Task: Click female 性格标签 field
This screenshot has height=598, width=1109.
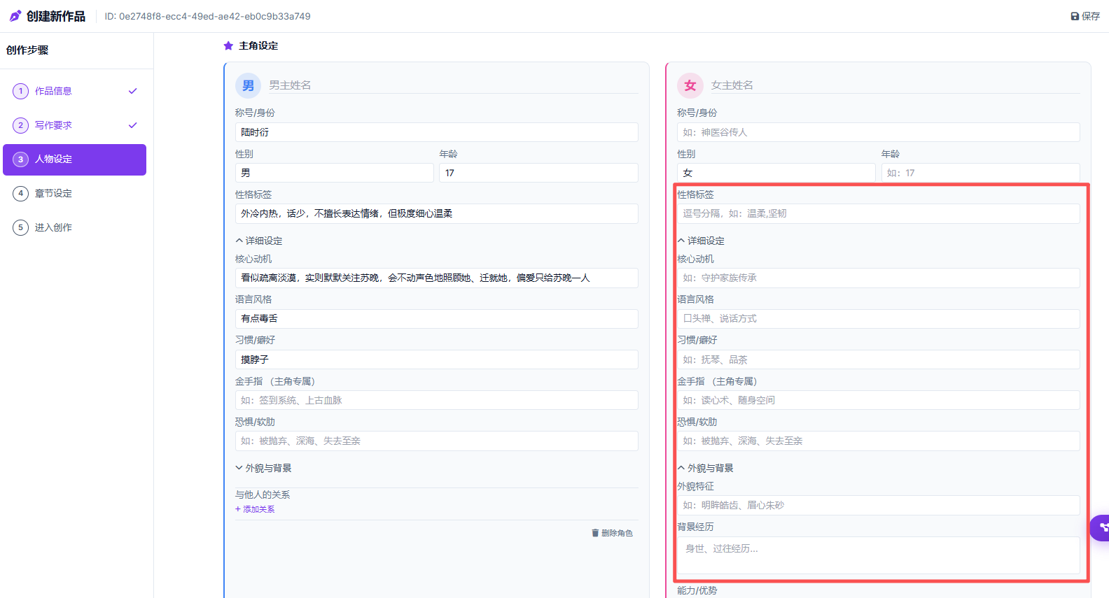Action: click(x=878, y=213)
